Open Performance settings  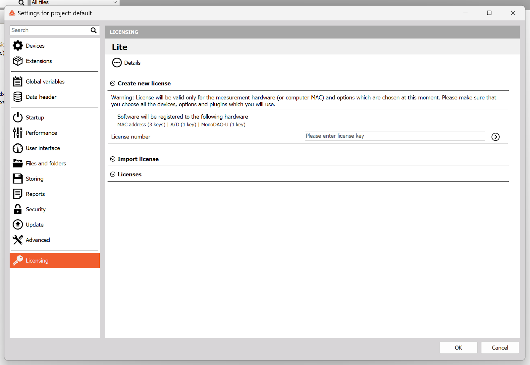tap(55, 132)
